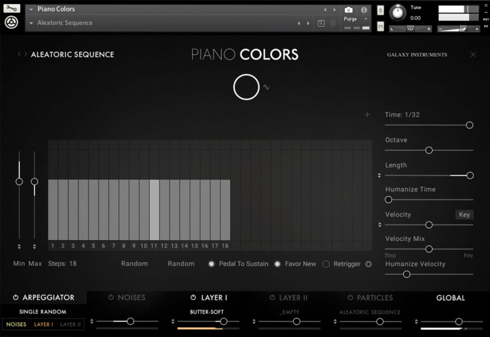This screenshot has height=337, width=490.
Task: Enable Pedal To Sustain
Action: tap(211, 264)
